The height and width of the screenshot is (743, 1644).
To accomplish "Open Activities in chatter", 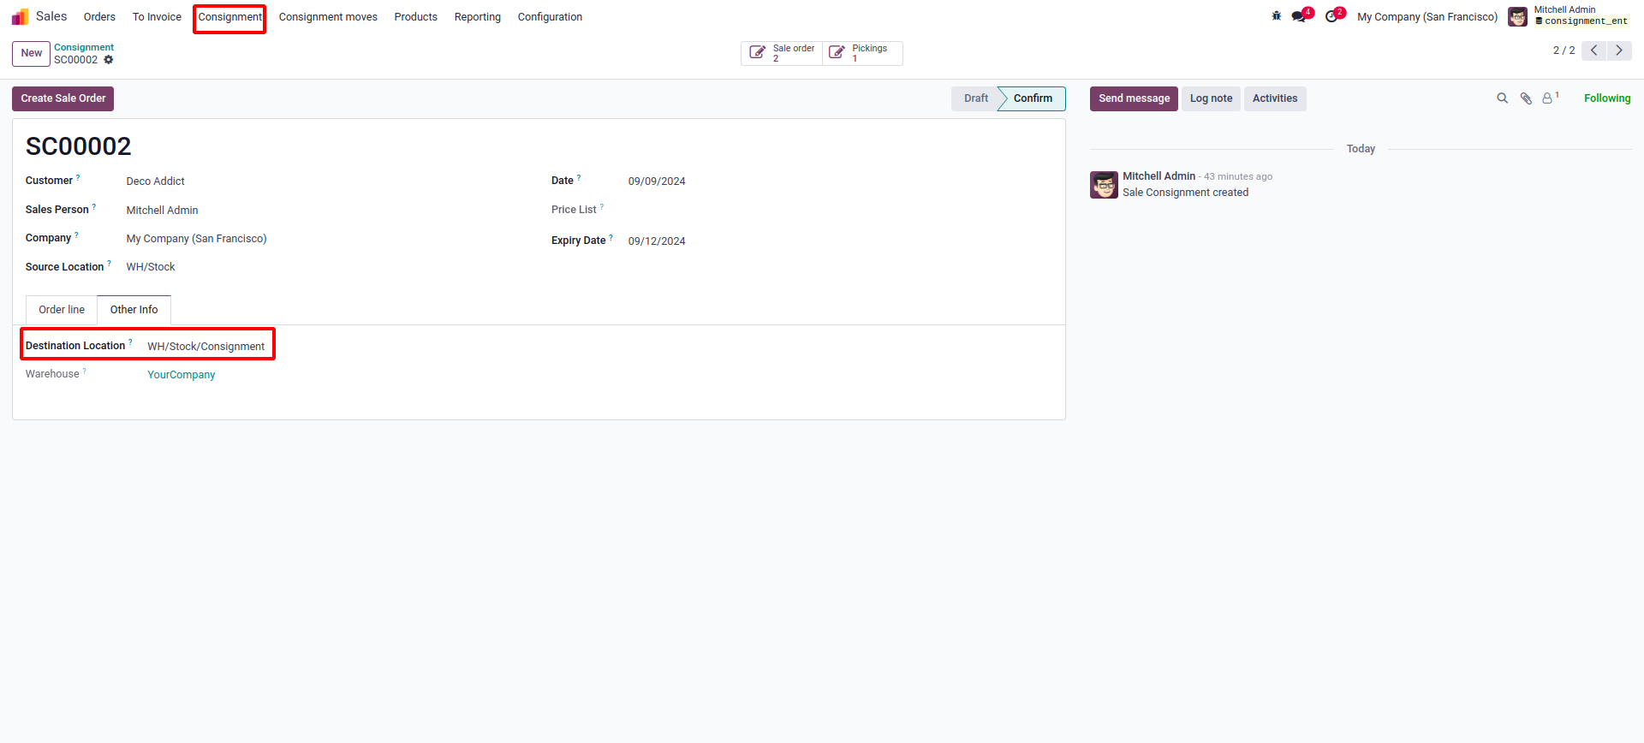I will pos(1275,98).
